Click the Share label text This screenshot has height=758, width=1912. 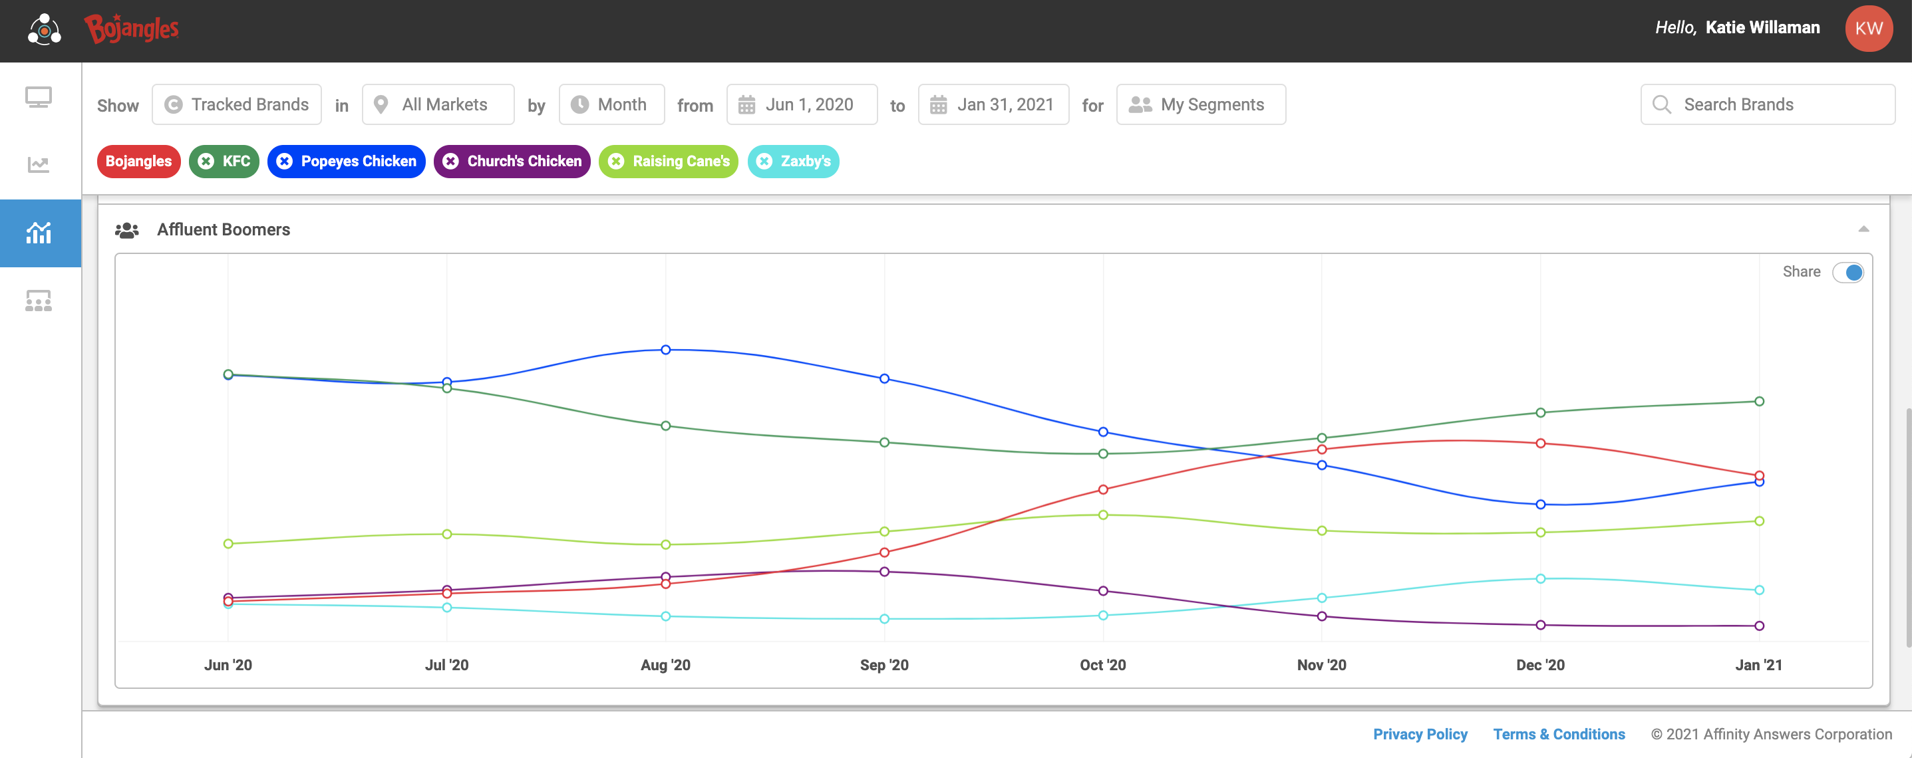coord(1801,272)
